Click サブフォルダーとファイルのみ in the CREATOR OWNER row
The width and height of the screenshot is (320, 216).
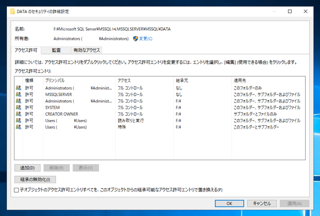click(255, 114)
